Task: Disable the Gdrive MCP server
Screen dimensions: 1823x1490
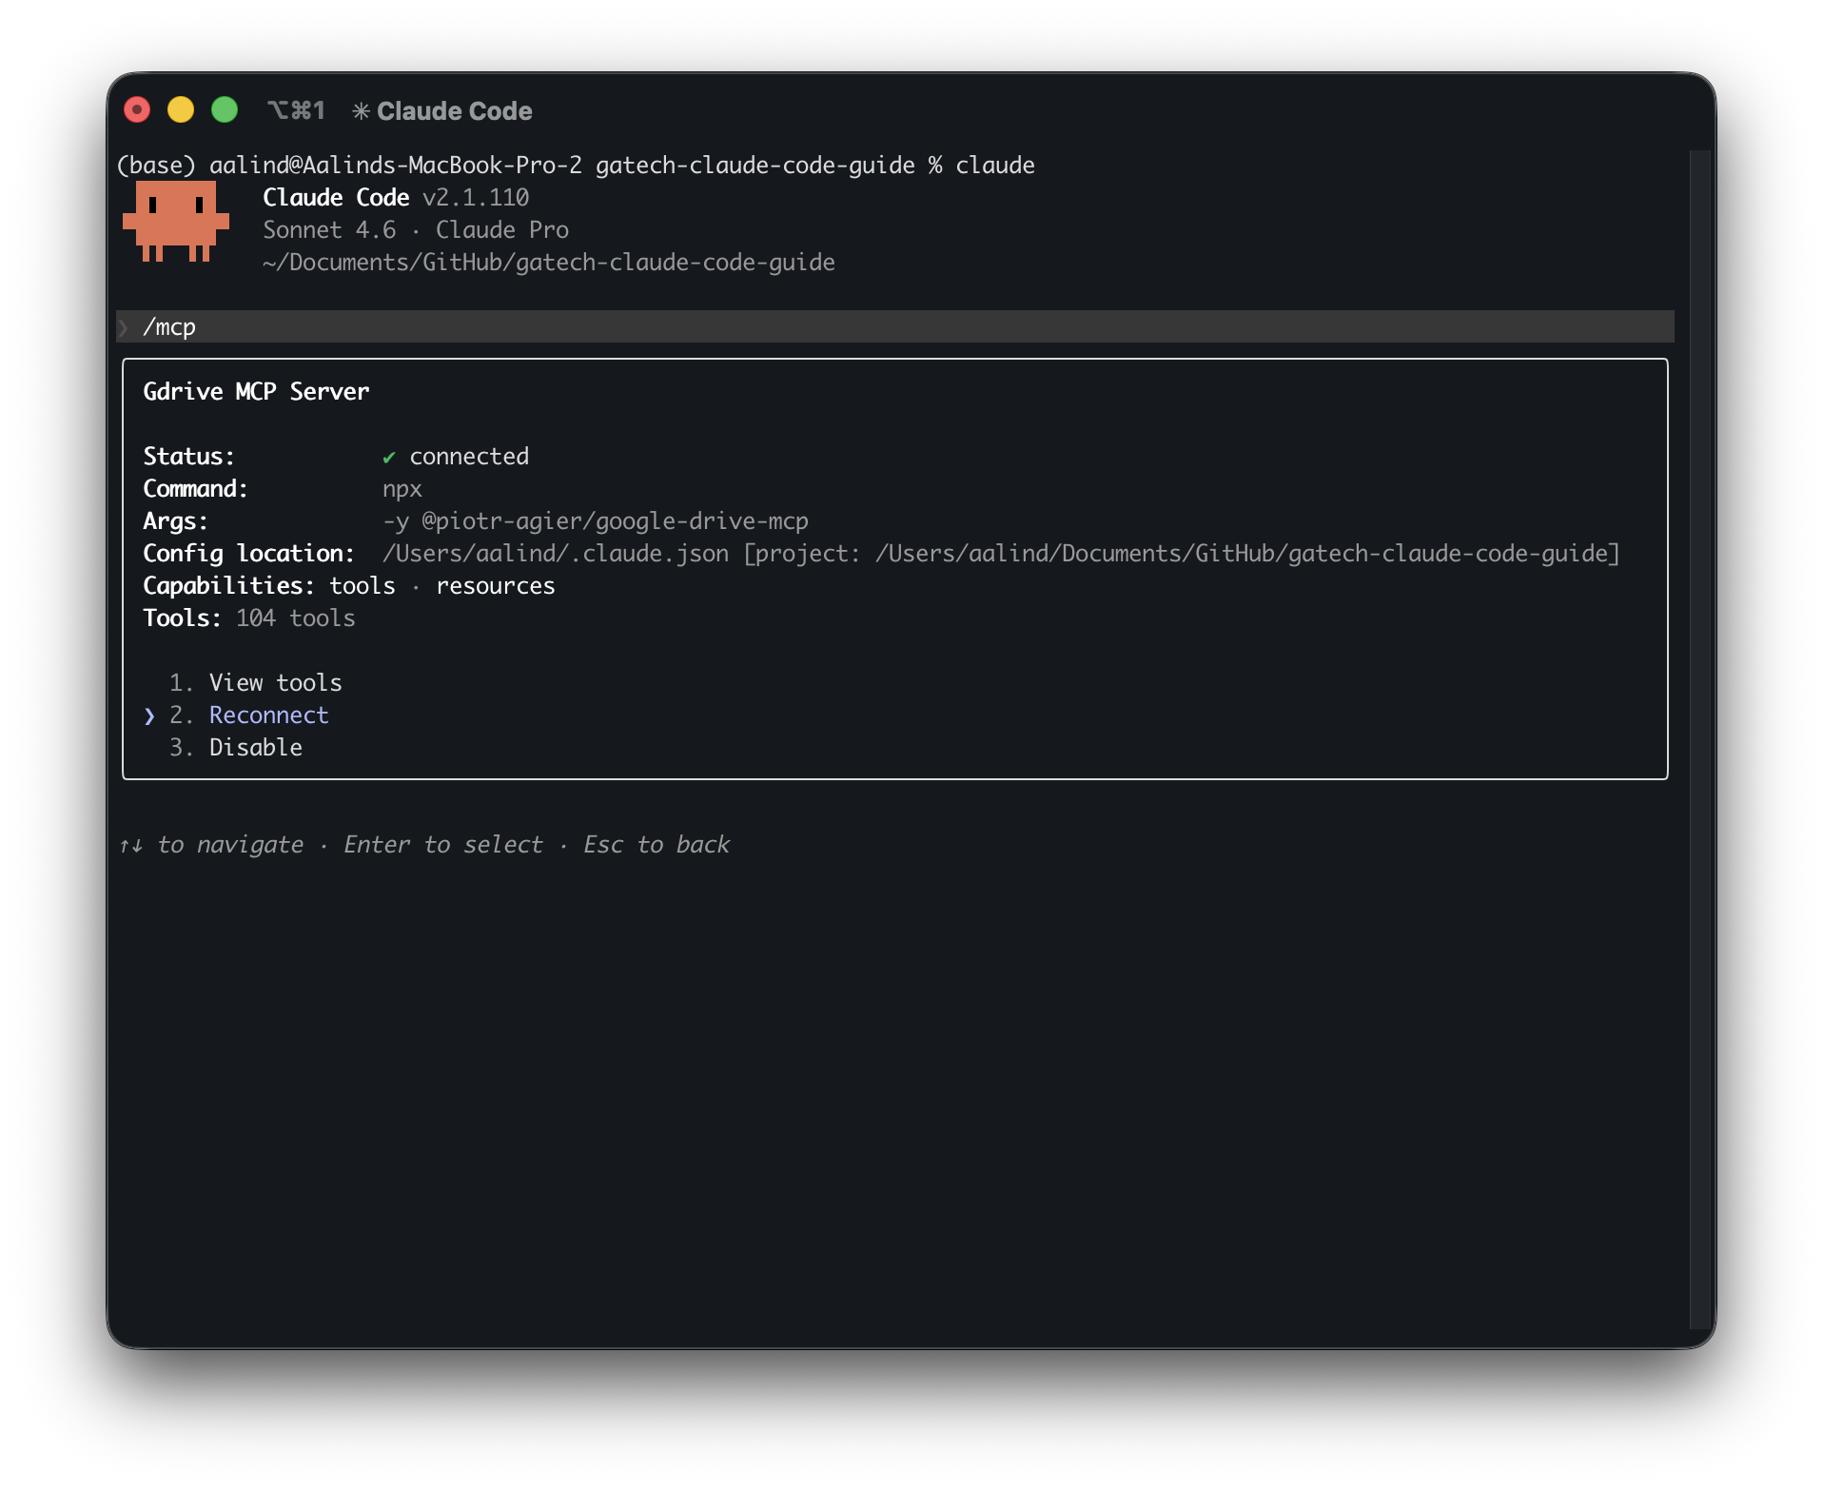Action: [x=255, y=748]
